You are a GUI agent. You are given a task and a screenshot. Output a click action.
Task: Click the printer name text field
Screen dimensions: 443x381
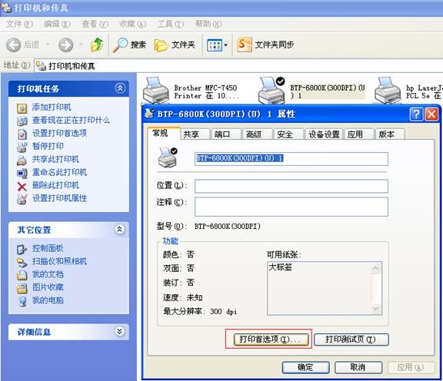tap(291, 158)
